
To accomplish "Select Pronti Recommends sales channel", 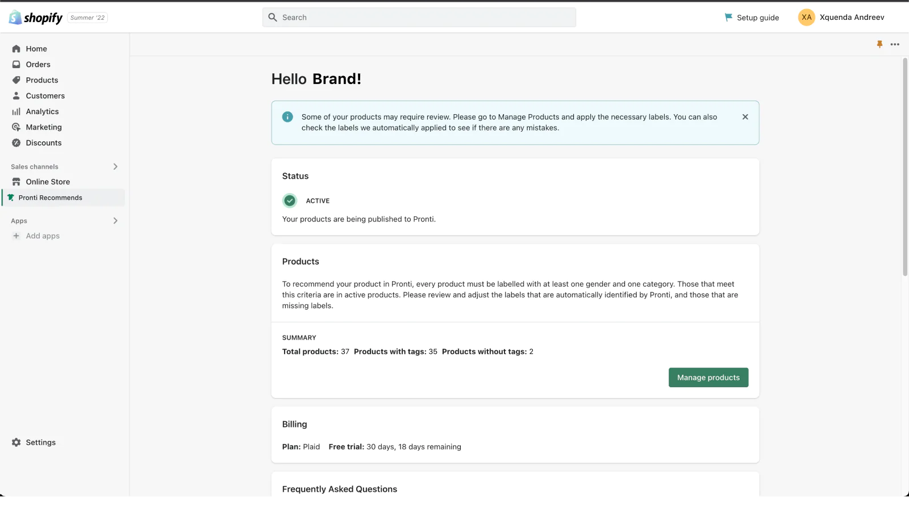I will [x=50, y=198].
